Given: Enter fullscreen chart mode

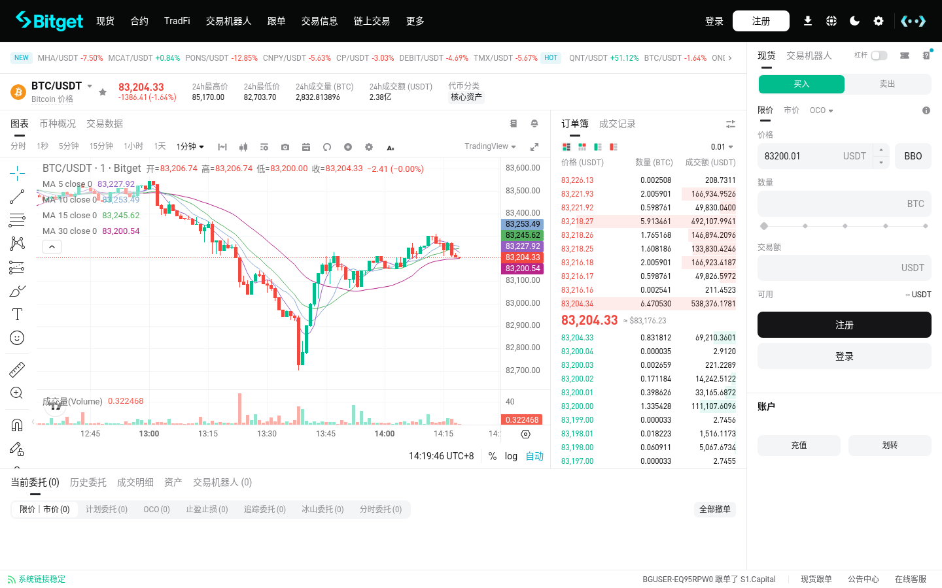Looking at the screenshot, I should (x=534, y=147).
